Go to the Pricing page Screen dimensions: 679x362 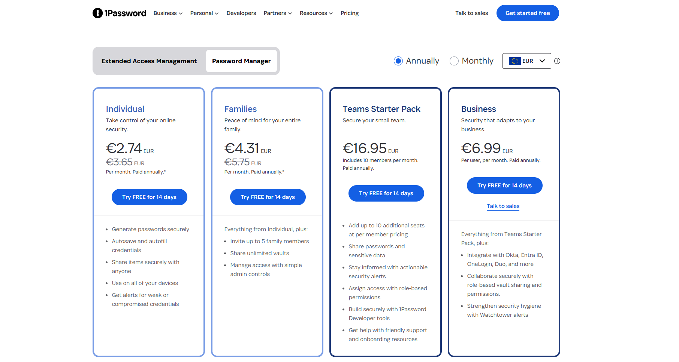pos(350,13)
